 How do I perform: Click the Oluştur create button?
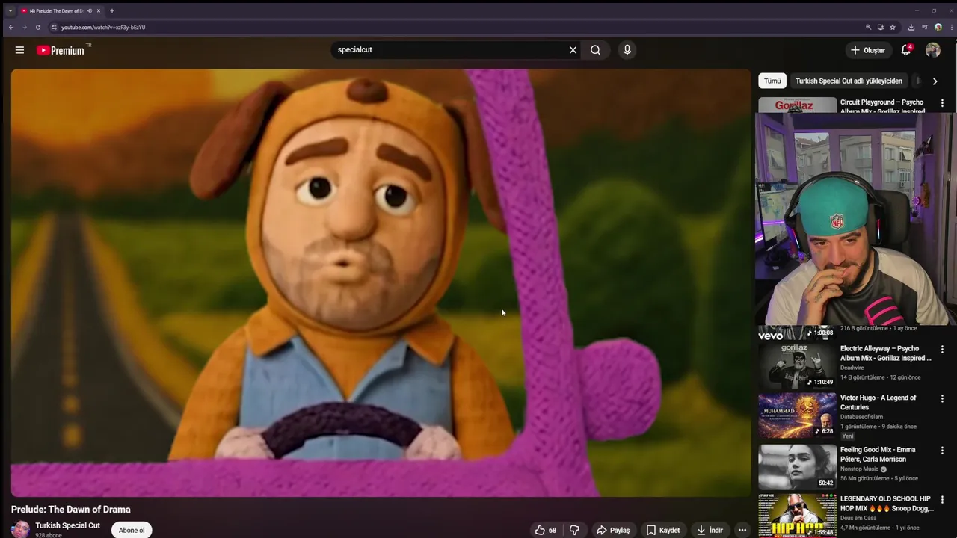[x=867, y=50]
